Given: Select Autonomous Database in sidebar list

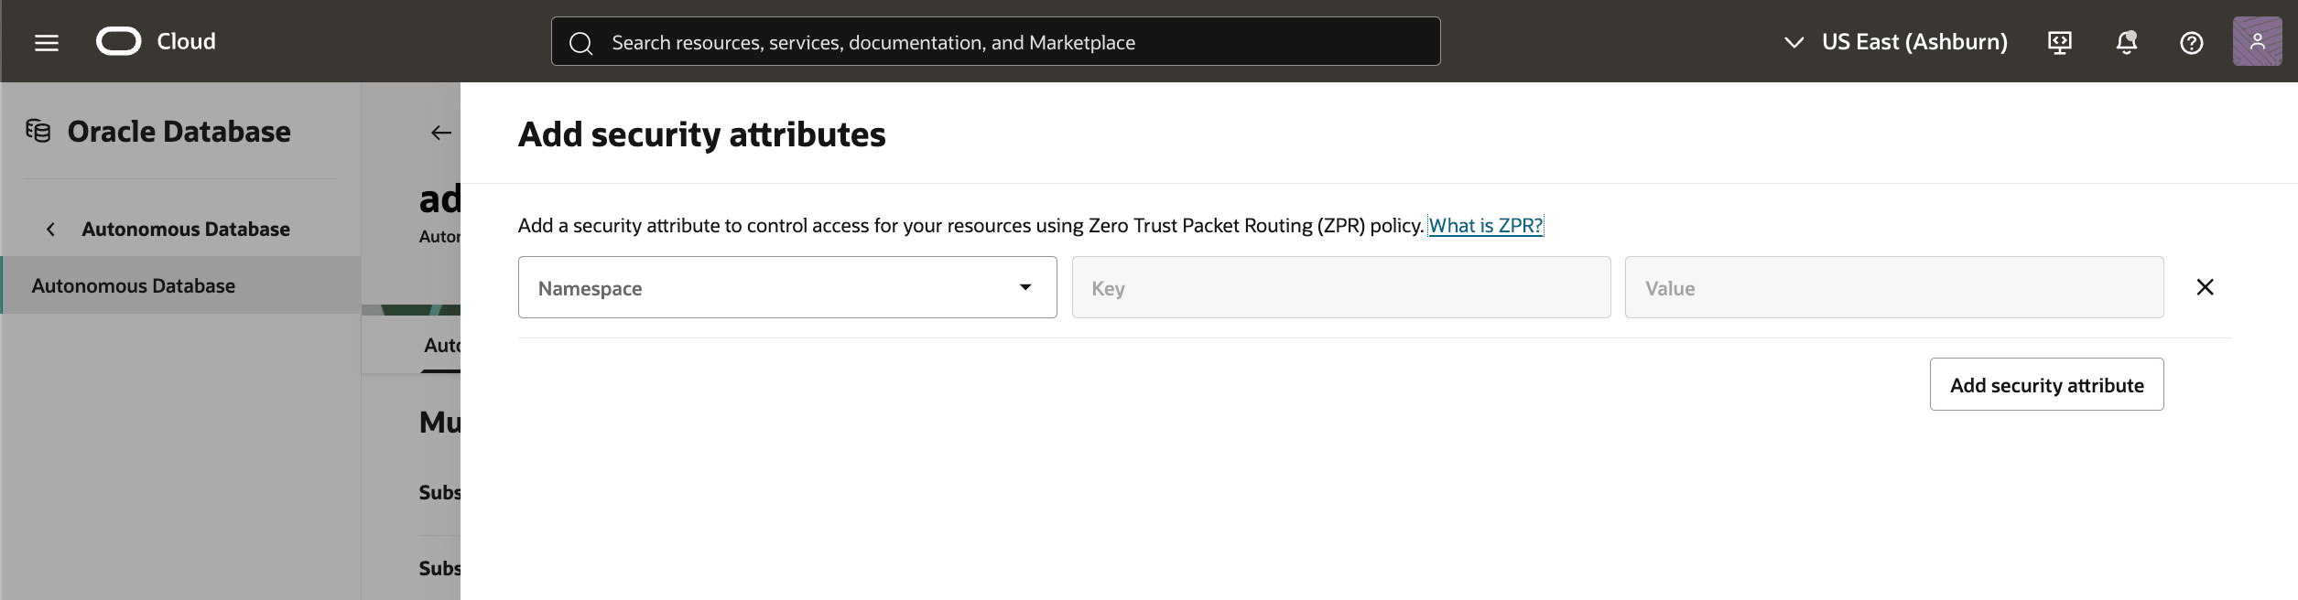Looking at the screenshot, I should coord(181,285).
